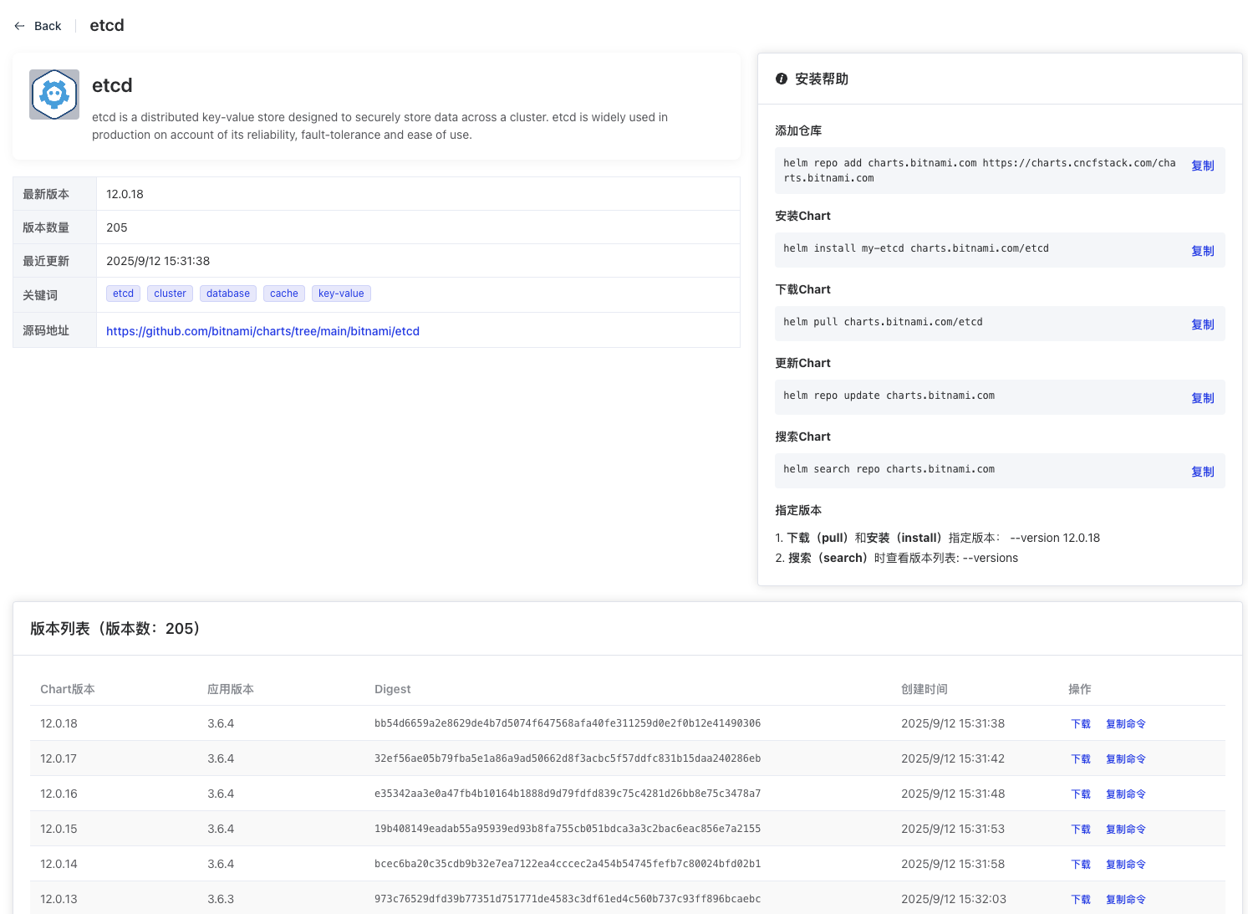The image size is (1248, 914).
Task: Copy the helm pull command
Action: coord(1202,324)
